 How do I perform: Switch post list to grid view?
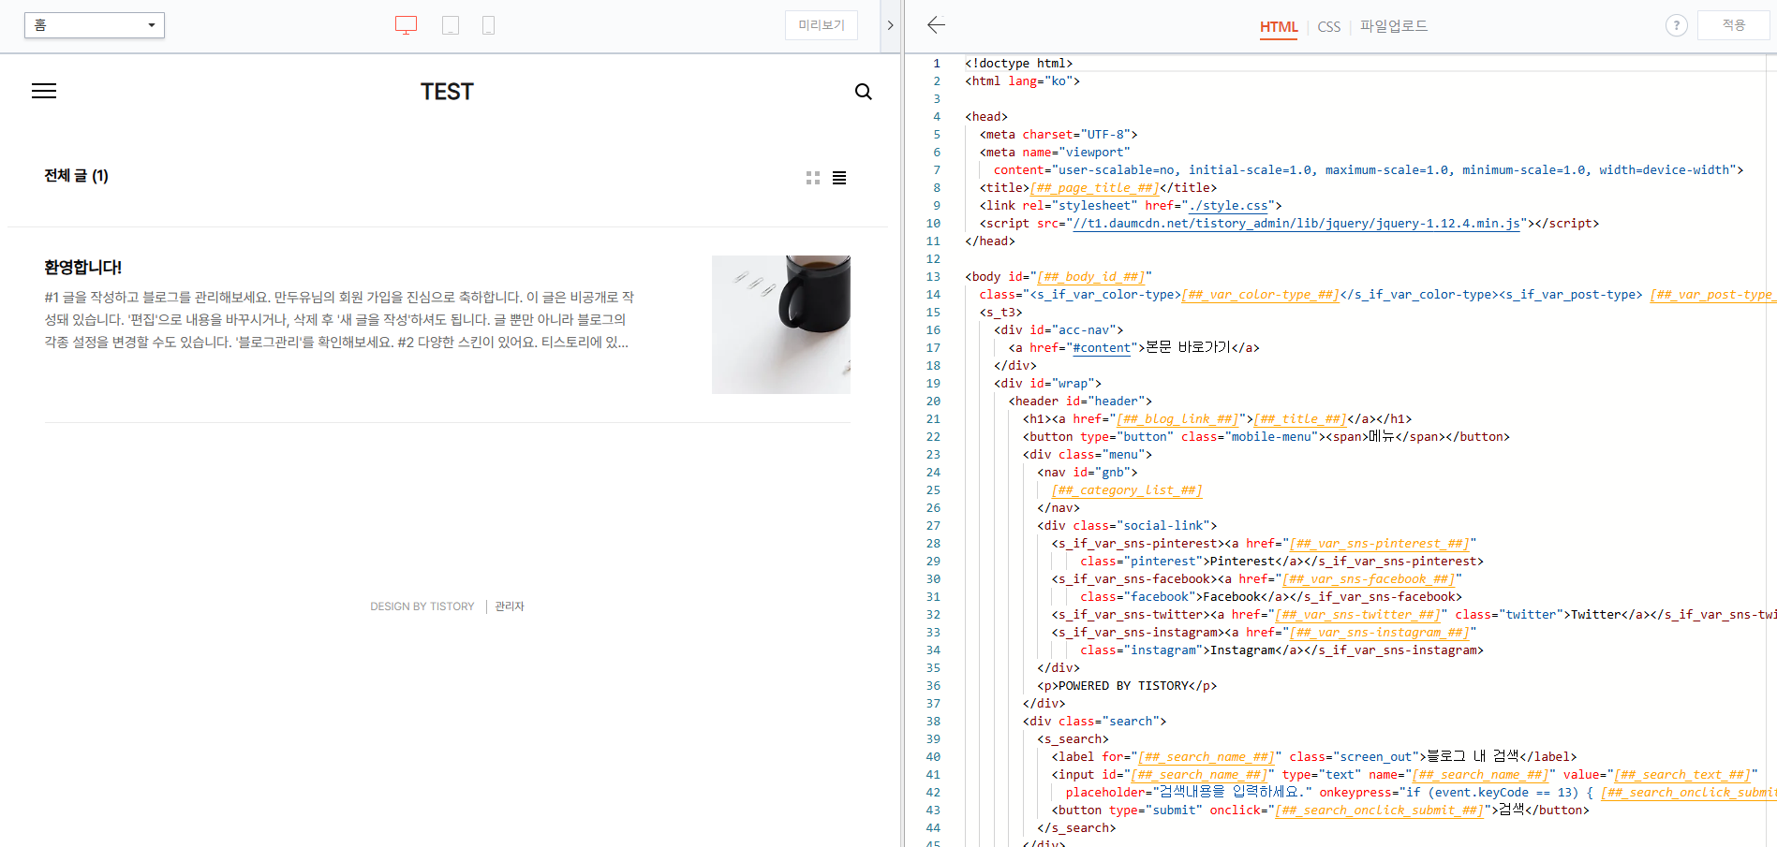click(813, 178)
